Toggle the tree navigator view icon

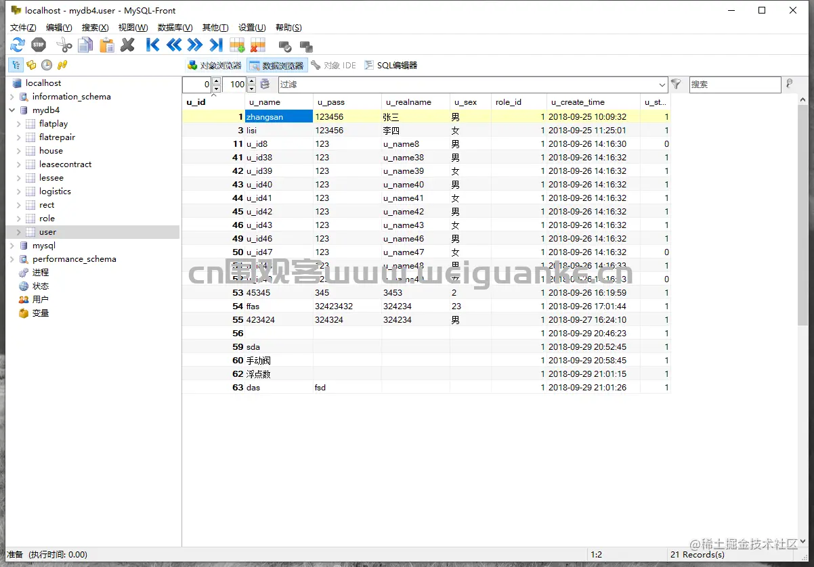pyautogui.click(x=16, y=65)
